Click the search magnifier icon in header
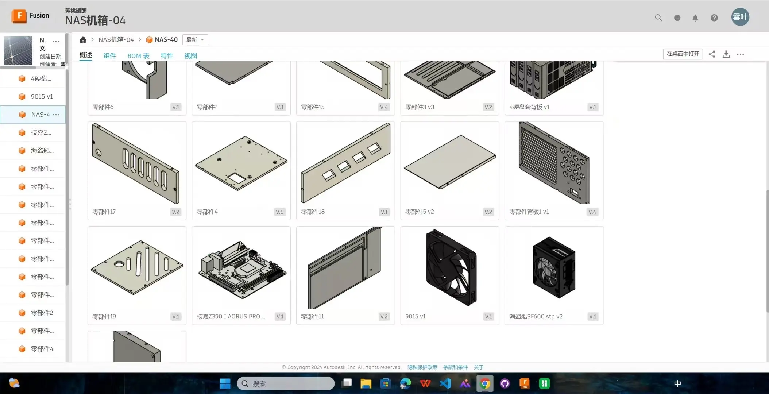 (x=658, y=18)
